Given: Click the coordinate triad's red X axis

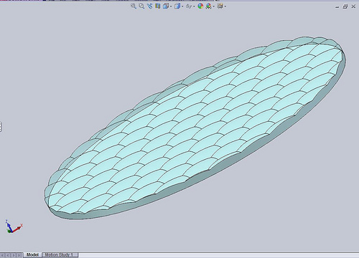Looking at the screenshot, I should [17, 229].
